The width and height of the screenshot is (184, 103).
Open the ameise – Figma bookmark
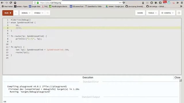pyautogui.click(x=21, y=6)
